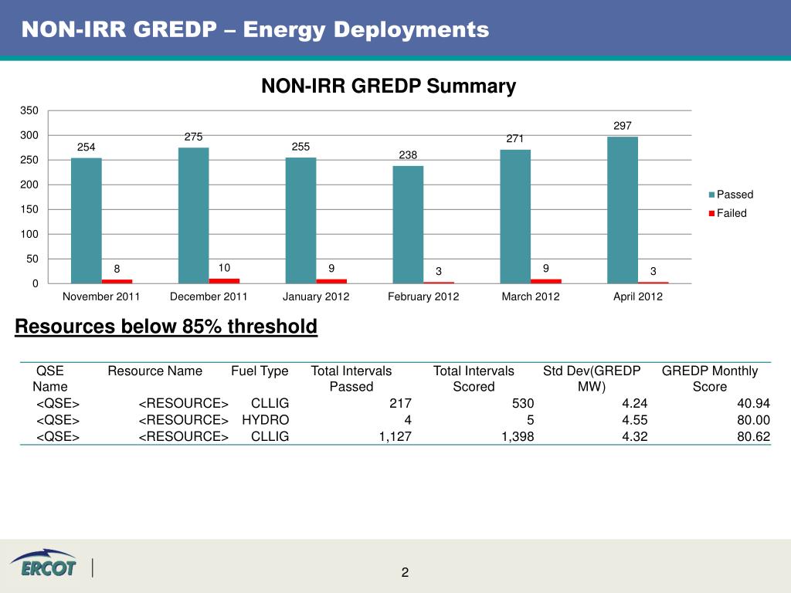Click the teal Passed legend swatch

click(x=711, y=195)
